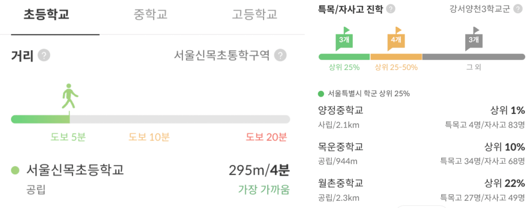Click the orange 상위 25-50% bar segment
Screen dimensions: 532x208
[x=396, y=57]
